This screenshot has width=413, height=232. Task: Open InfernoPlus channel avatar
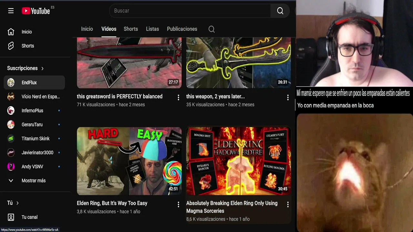[11, 111]
